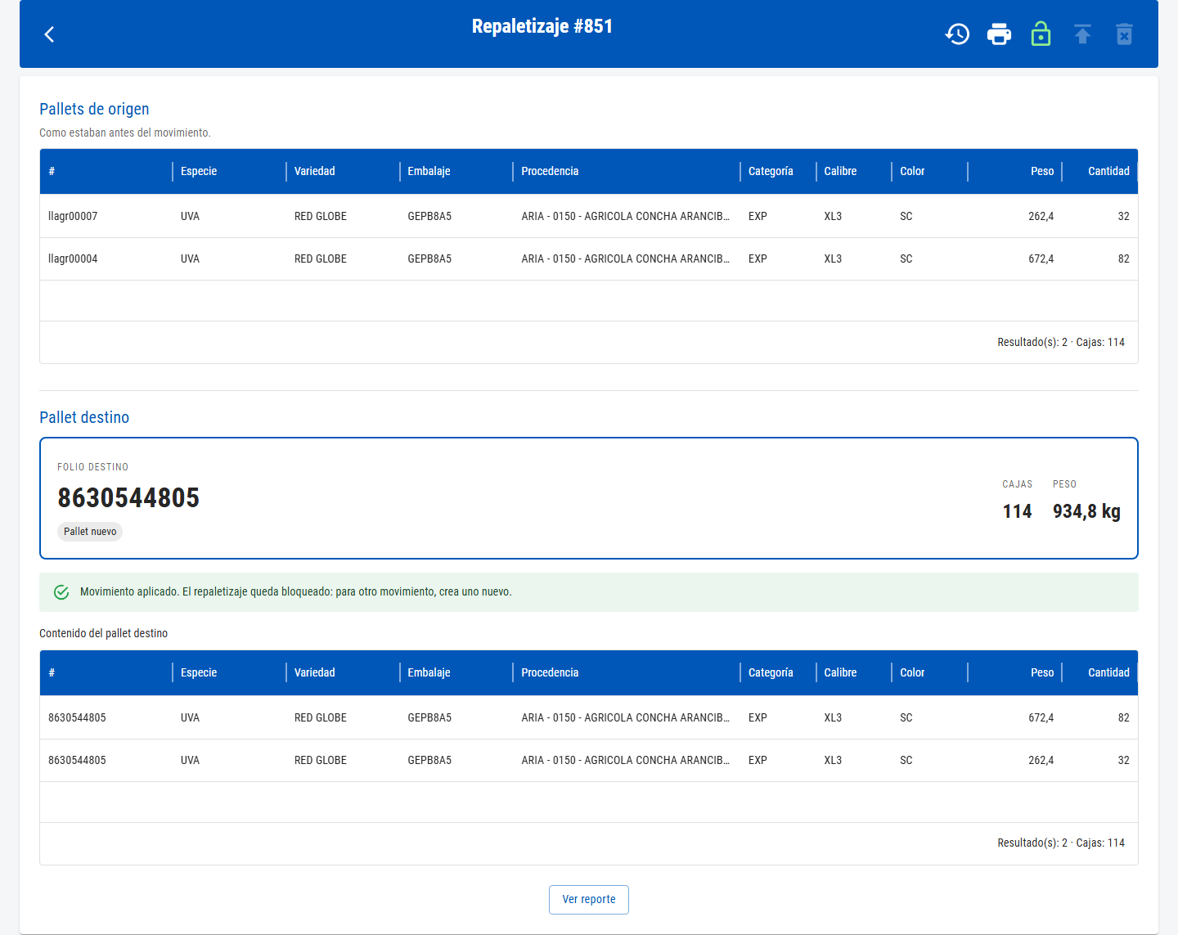1178x935 pixels.
Task: Click the Pallet nuevo chip
Action: point(90,532)
